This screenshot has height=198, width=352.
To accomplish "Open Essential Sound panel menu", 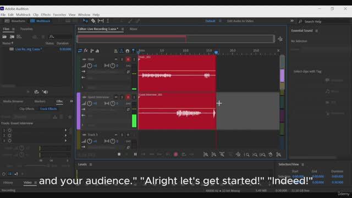I will (317, 31).
